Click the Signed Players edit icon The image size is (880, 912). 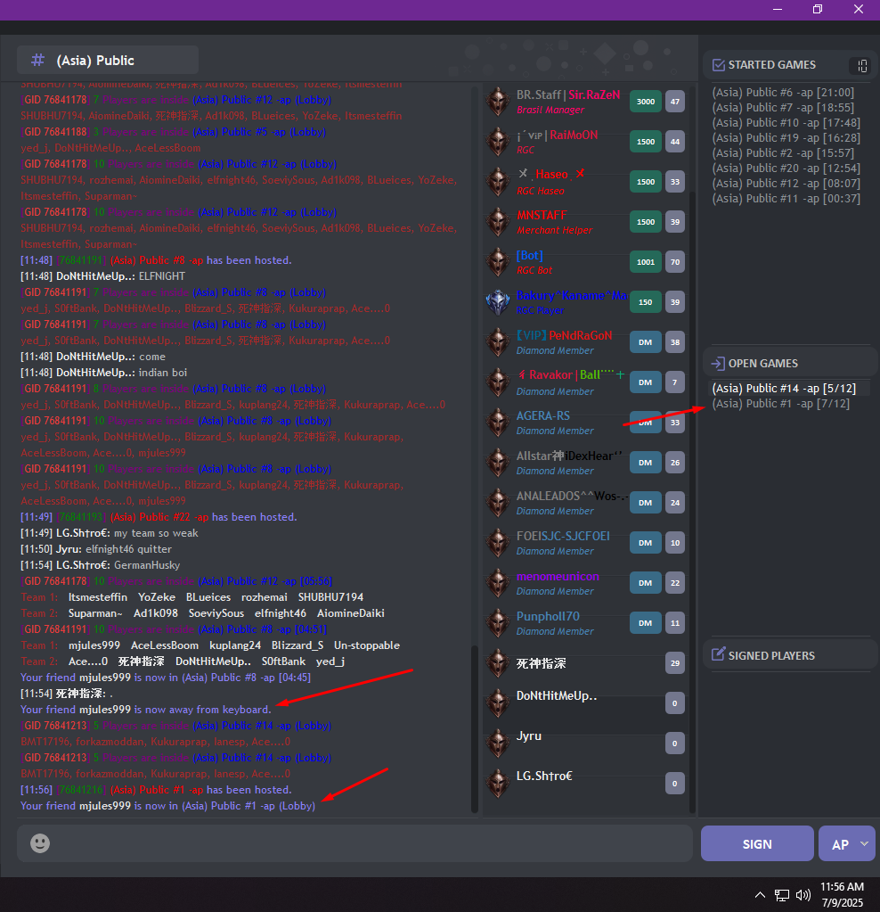[x=719, y=655]
